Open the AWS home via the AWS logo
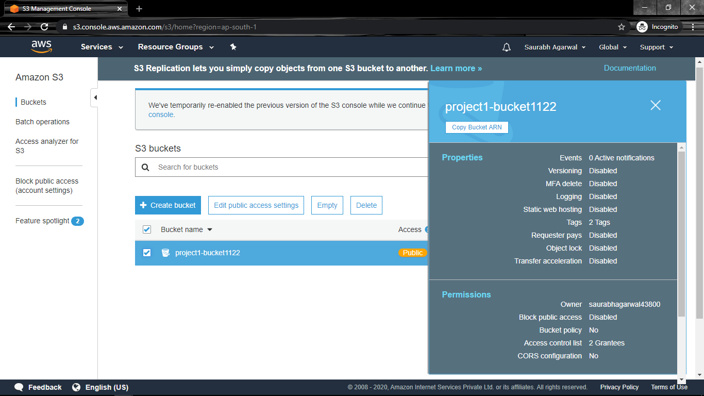 point(41,46)
